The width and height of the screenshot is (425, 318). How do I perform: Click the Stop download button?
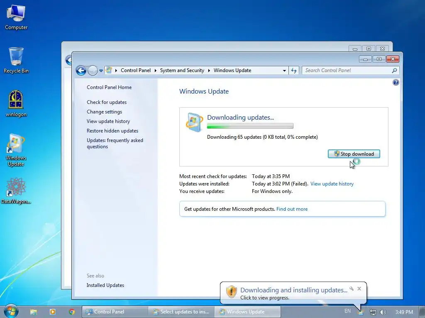pyautogui.click(x=354, y=154)
